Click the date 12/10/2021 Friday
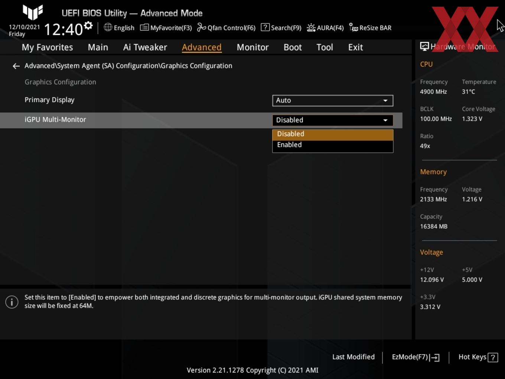 click(24, 30)
